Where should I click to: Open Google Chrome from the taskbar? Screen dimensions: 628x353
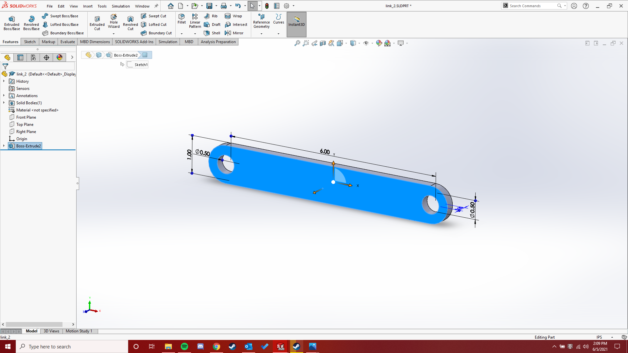tap(217, 346)
